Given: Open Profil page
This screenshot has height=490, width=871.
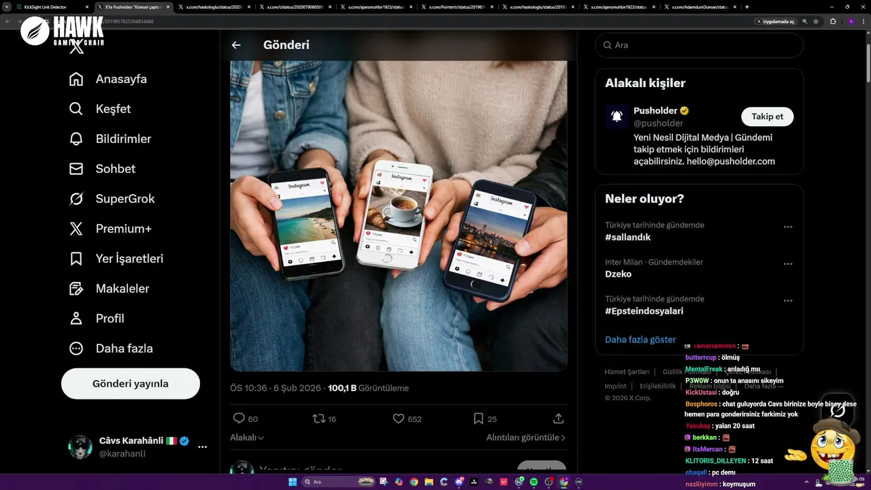Looking at the screenshot, I should tap(97, 318).
